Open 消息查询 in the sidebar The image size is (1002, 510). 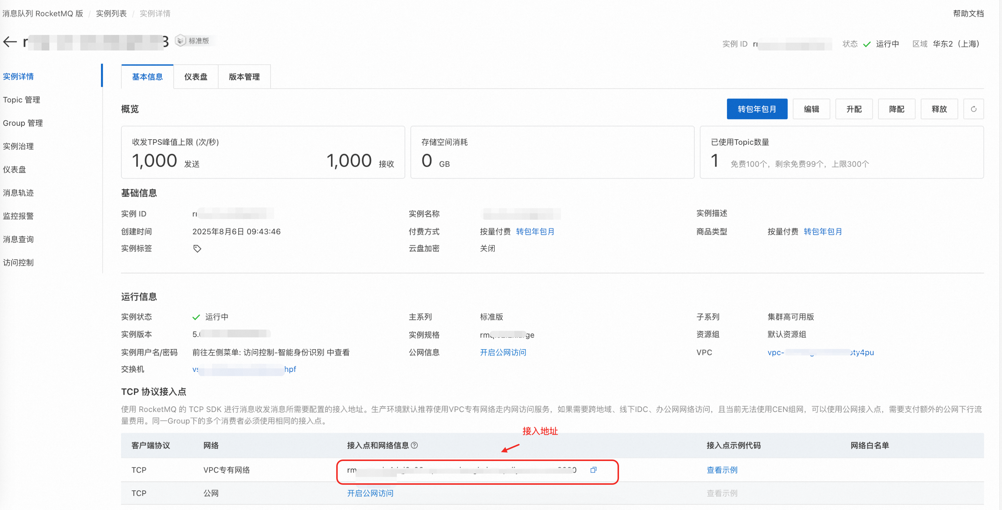pyautogui.click(x=18, y=239)
